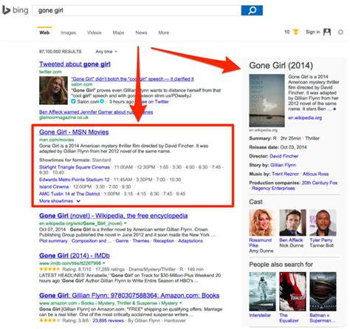Open Trent Reznor link
This screenshot has width=350, height=329.
point(285,174)
